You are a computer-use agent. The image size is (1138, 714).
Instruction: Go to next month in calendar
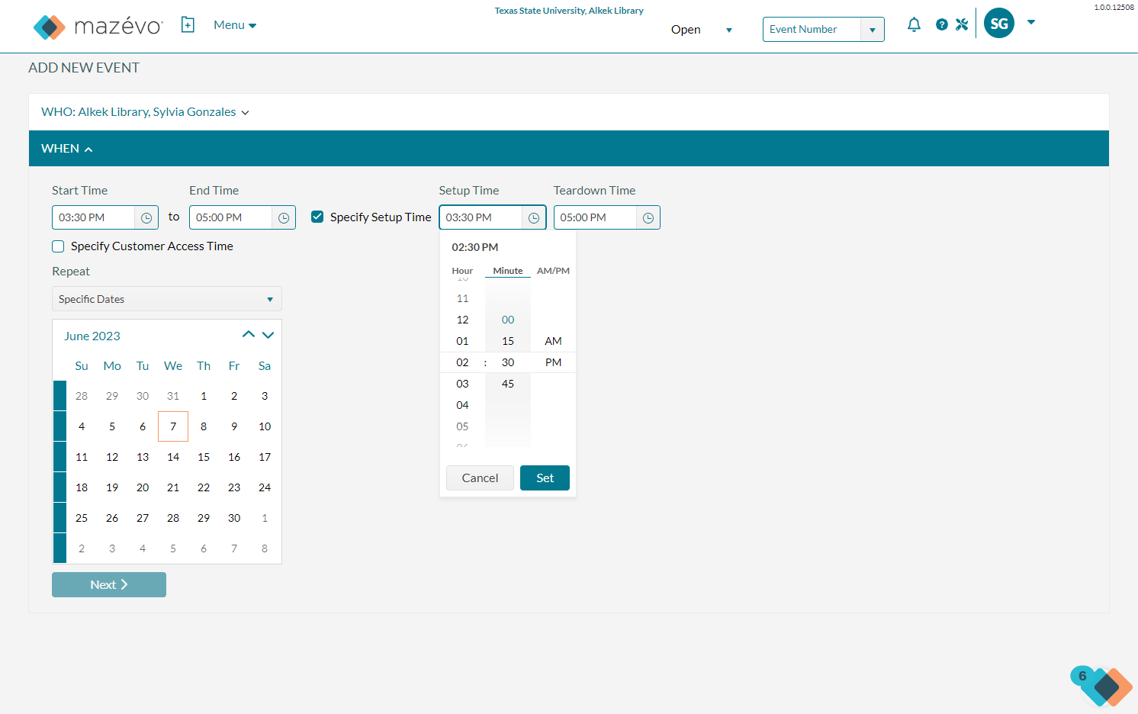268,335
